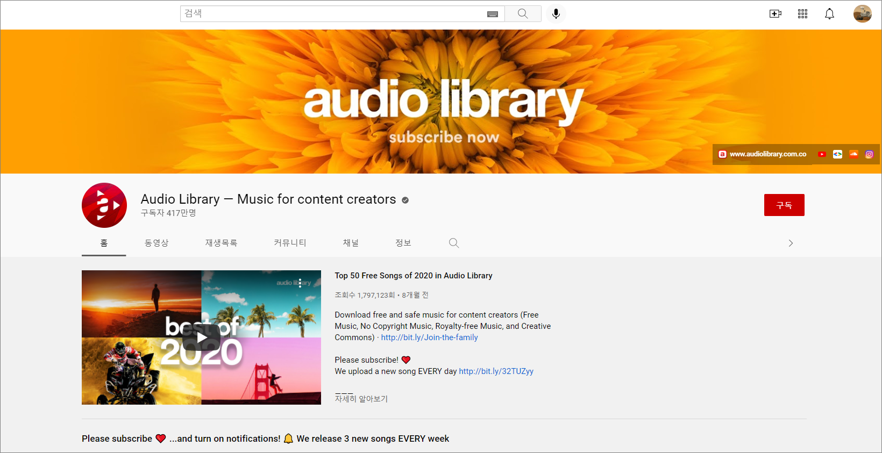Follow the bit.ly/32TUZyy link
882x453 pixels.
coord(496,371)
